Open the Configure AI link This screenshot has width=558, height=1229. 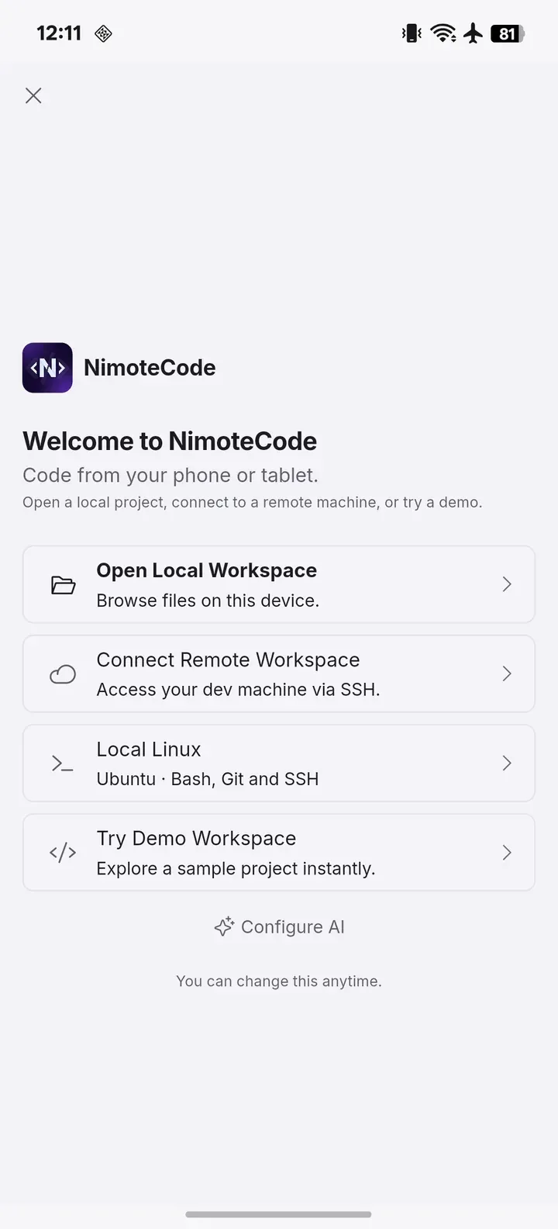pyautogui.click(x=279, y=926)
